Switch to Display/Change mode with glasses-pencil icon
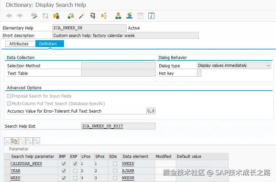 pos(34,16)
